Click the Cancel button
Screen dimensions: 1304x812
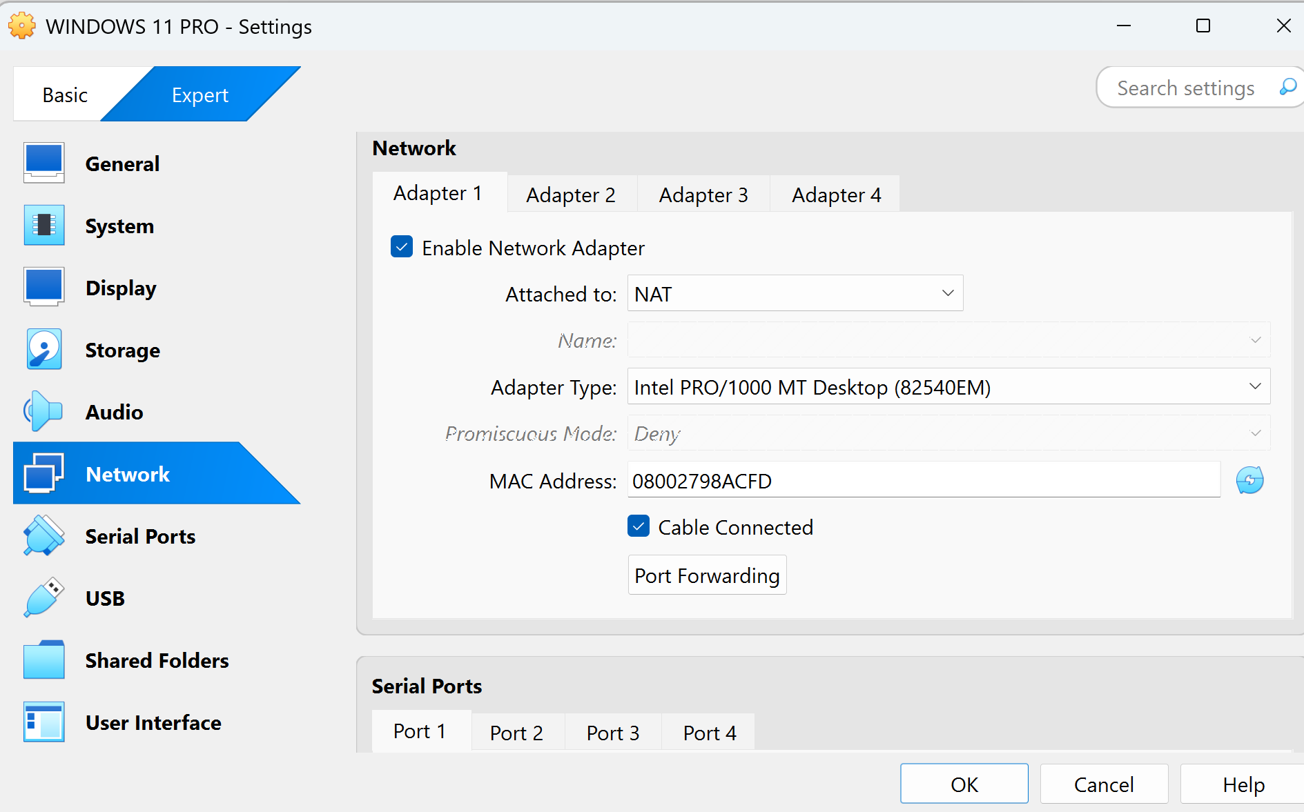pyautogui.click(x=1104, y=784)
